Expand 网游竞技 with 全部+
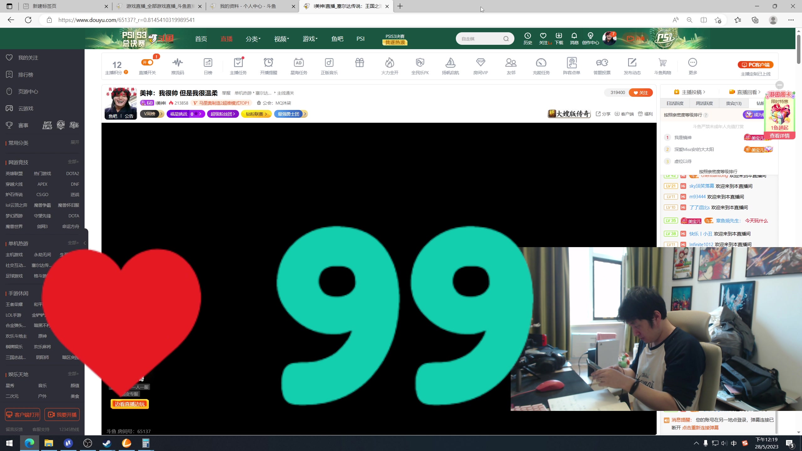The height and width of the screenshot is (451, 802). tap(73, 162)
